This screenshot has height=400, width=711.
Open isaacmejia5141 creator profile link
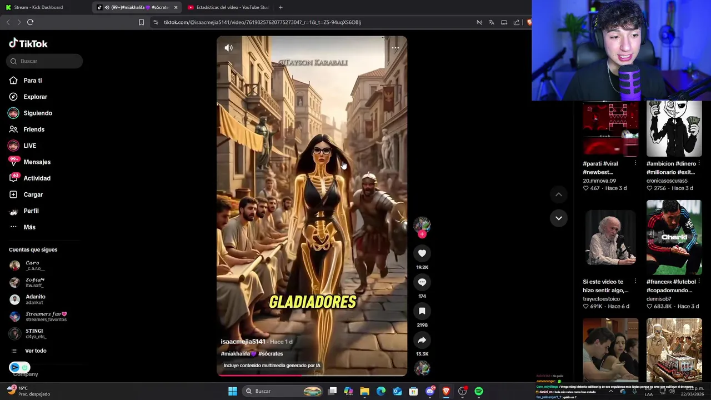pos(243,342)
